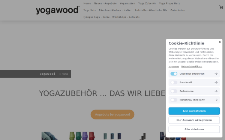This screenshot has height=140, width=225.
Task: Open the Yoga Sets menu item
Action: [x=90, y=10]
